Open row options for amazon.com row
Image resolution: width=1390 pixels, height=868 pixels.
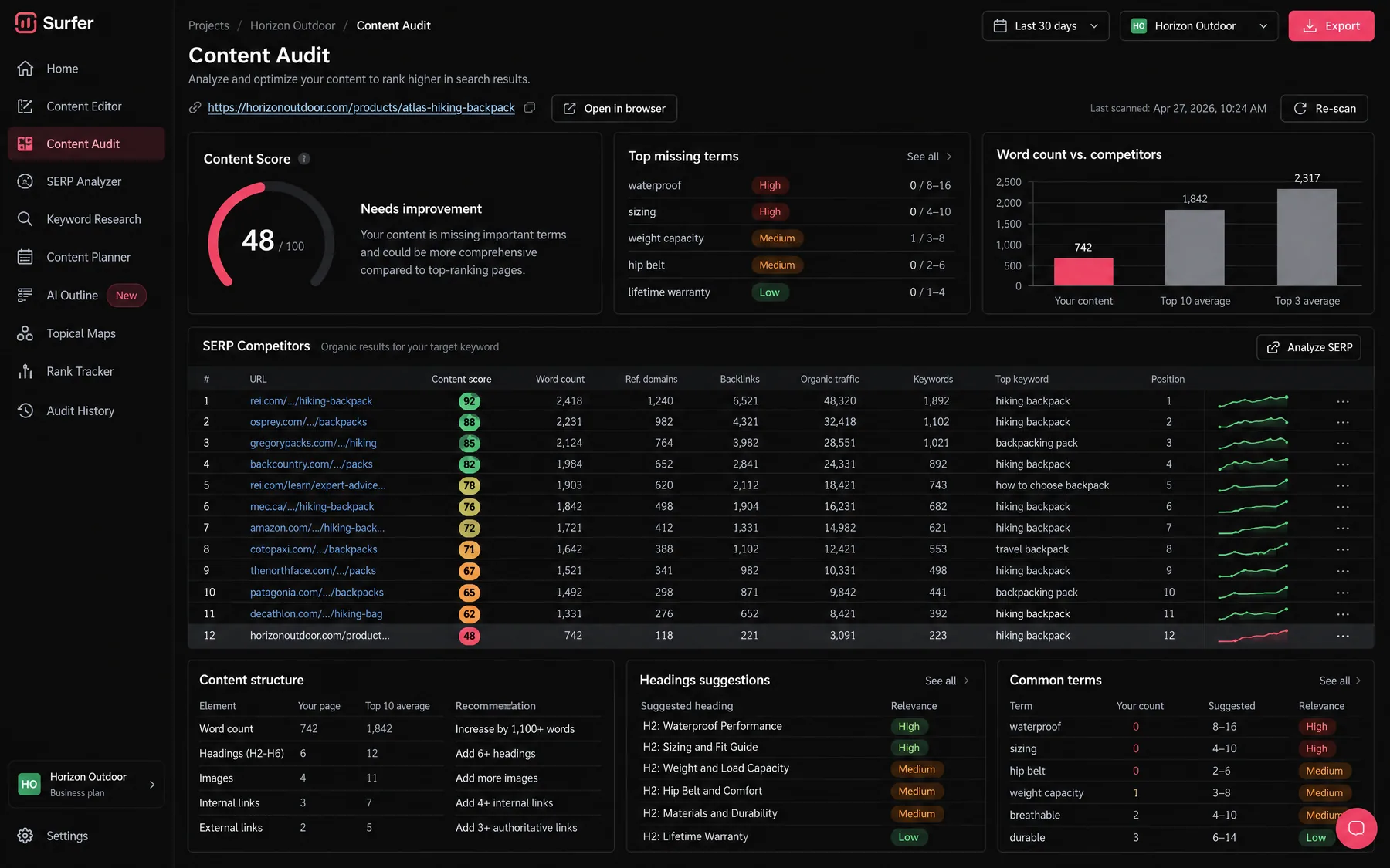1343,528
